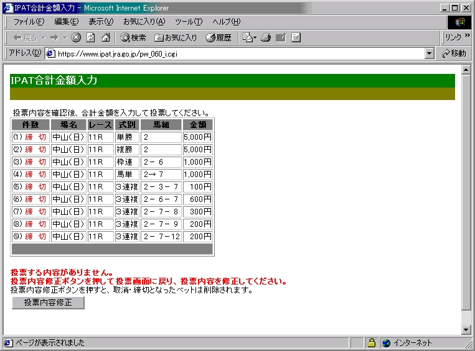Click the 件数 column header
The width and height of the screenshot is (475, 351).
[31, 124]
